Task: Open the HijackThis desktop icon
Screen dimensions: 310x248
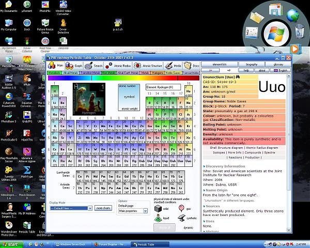Action: click(27, 135)
